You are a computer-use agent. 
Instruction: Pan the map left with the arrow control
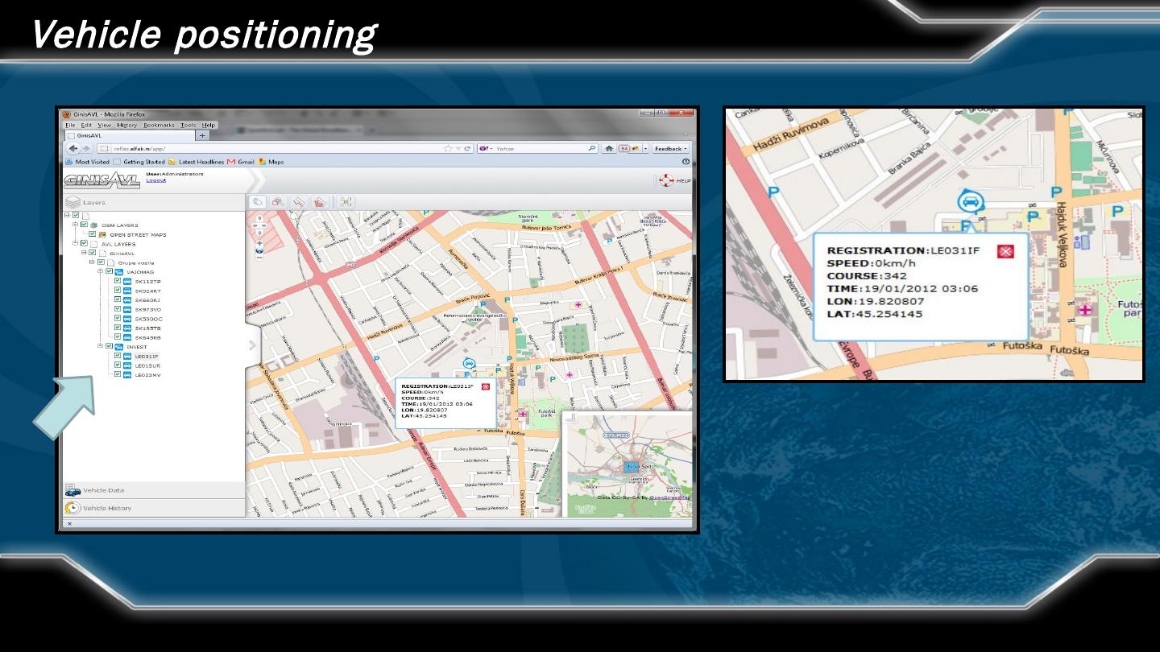pos(255,225)
